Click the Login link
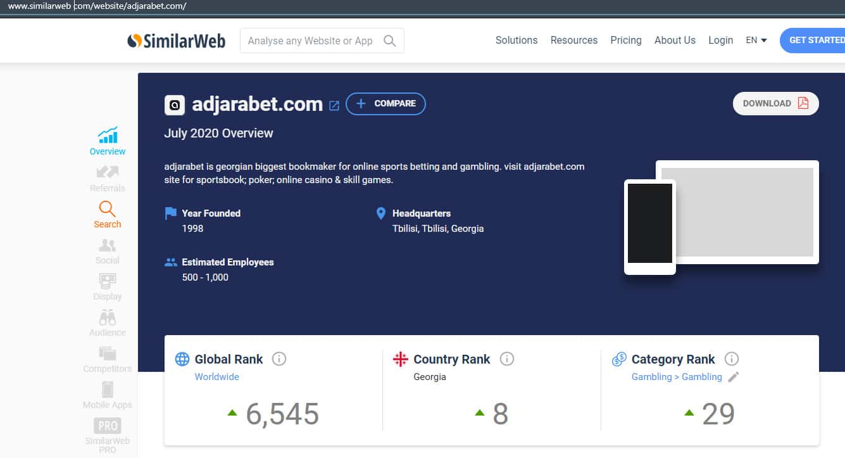 720,40
